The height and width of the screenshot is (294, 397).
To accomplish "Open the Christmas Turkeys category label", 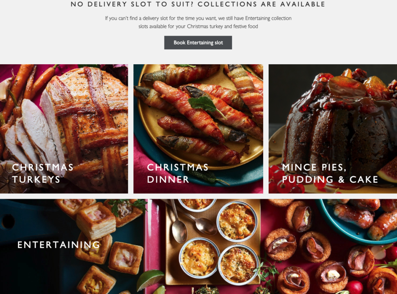I will pyautogui.click(x=43, y=173).
